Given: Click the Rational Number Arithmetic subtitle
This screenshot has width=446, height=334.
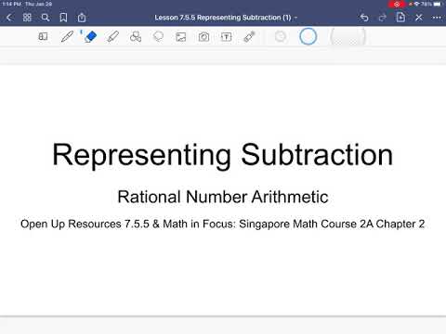Looking at the screenshot, I should tap(223, 197).
